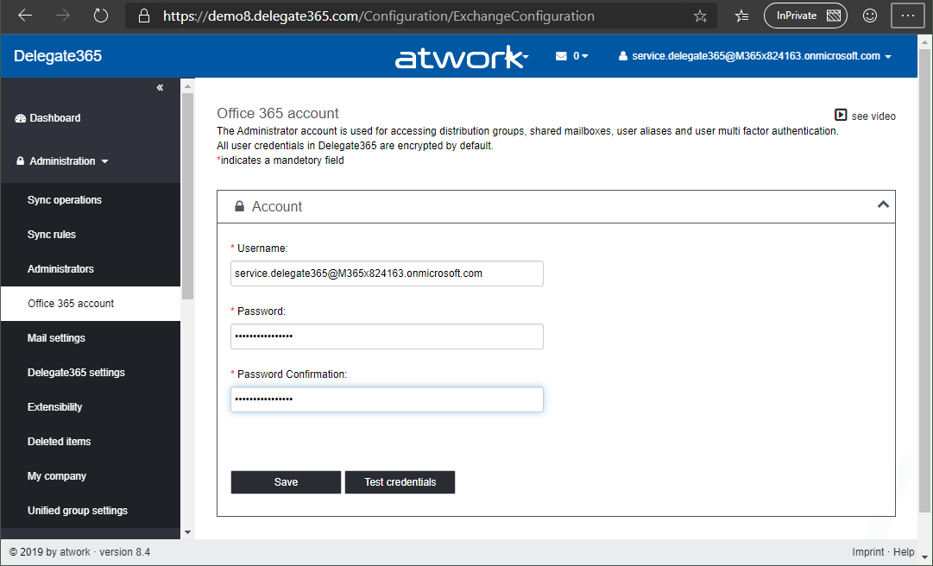Click the Password input field
The width and height of the screenshot is (933, 566).
click(x=387, y=336)
